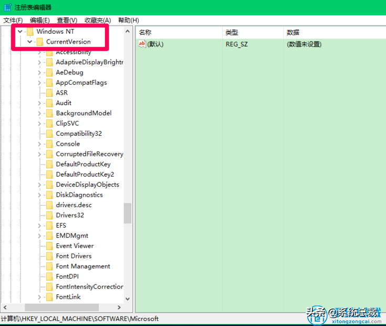
Task: Click the tree scroll up arrow
Action: 128,32
